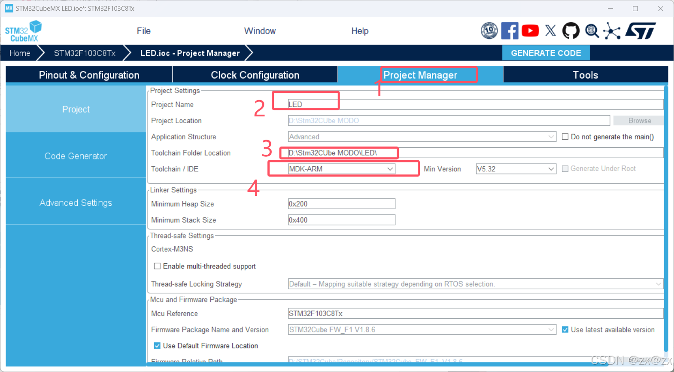Select the Project Manager tab
The height and width of the screenshot is (372, 674).
[420, 75]
